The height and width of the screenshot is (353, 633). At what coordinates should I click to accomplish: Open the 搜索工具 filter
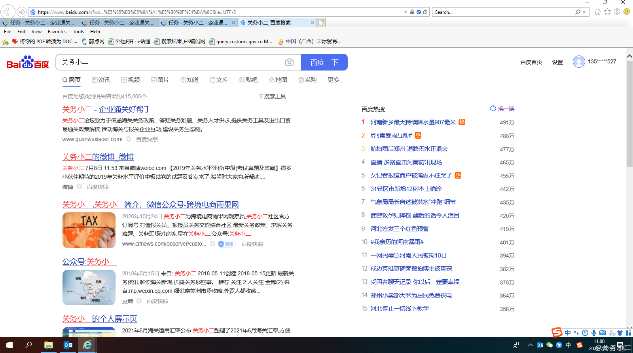point(272,96)
